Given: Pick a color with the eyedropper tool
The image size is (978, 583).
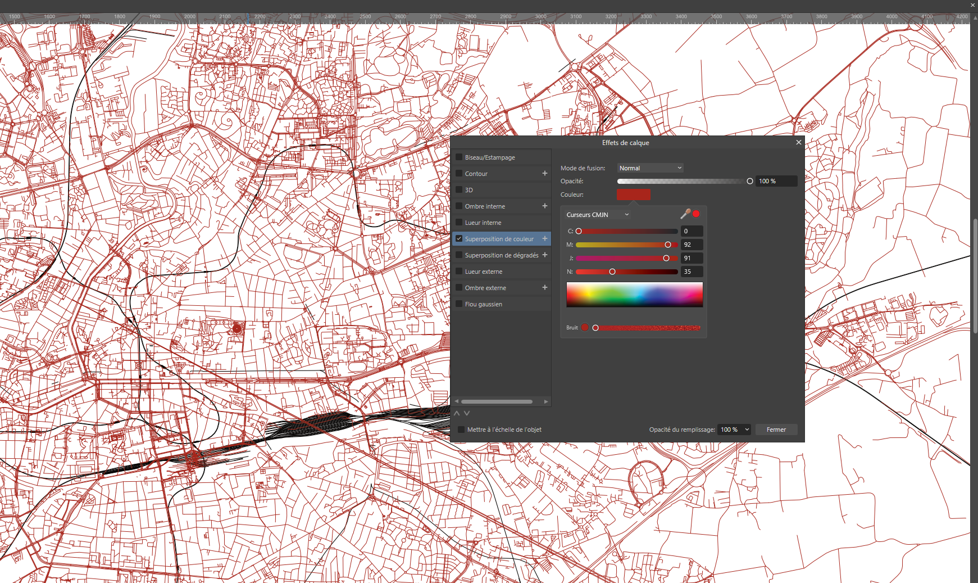Looking at the screenshot, I should click(x=685, y=214).
